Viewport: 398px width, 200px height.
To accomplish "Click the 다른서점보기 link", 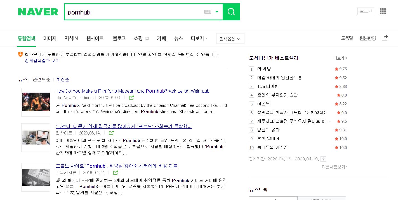I will point(334,167).
